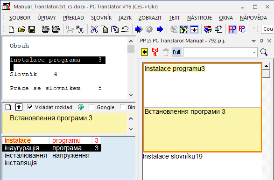Click the Obsah heading in source text
274x180 pixels.
[19, 46]
